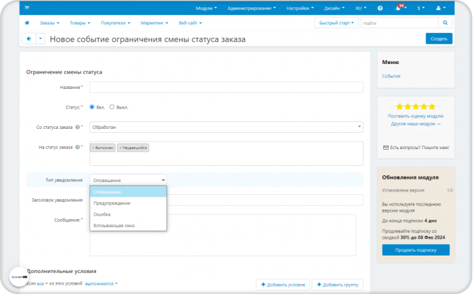This screenshot has width=473, height=294.
Task: Click the back arrow button
Action: [x=29, y=39]
